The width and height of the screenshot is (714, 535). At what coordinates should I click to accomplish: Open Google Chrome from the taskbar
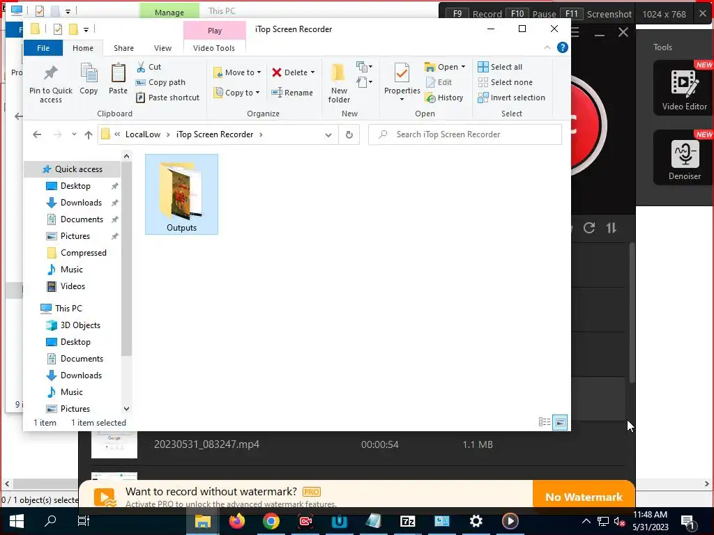271,521
